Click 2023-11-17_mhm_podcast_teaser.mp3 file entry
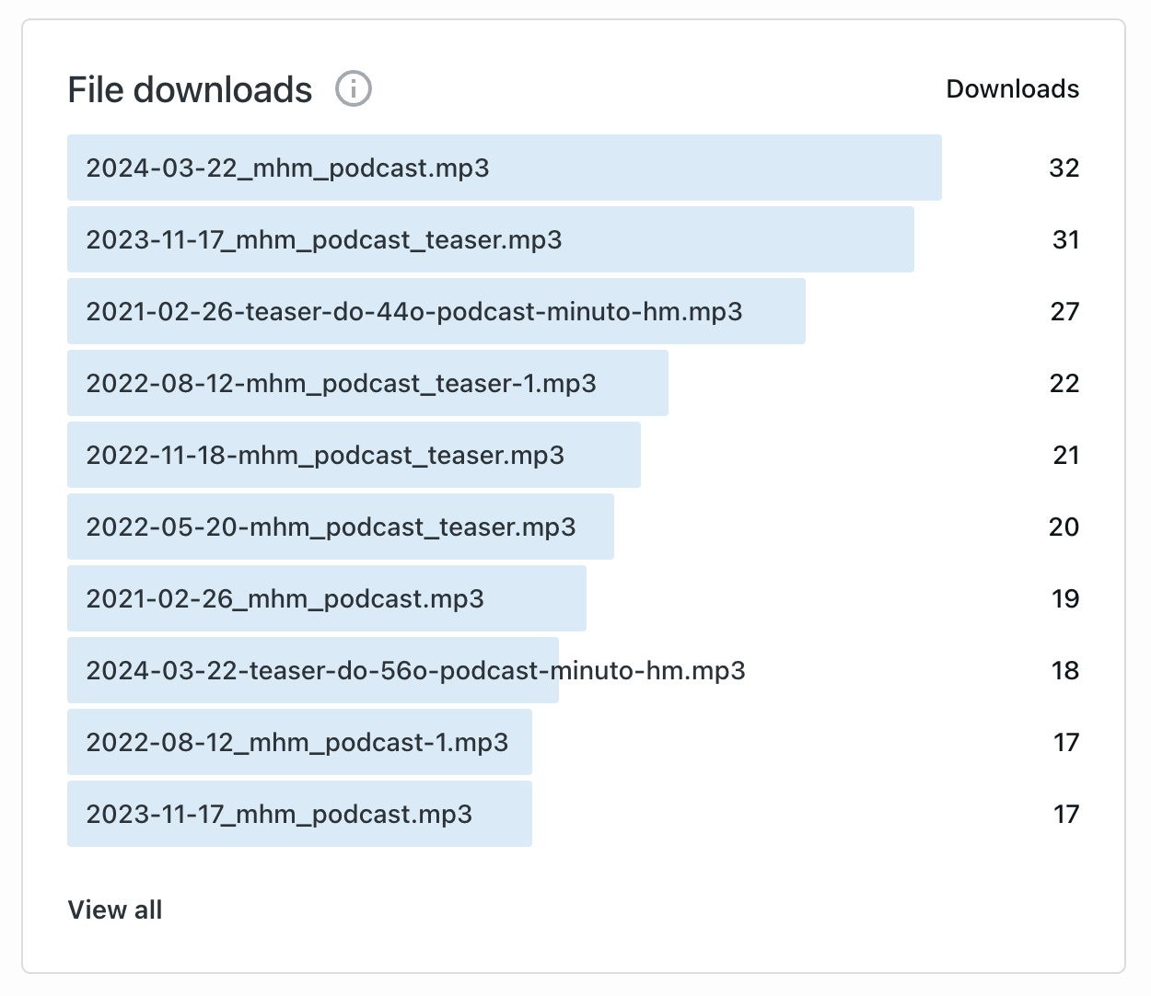 [324, 240]
